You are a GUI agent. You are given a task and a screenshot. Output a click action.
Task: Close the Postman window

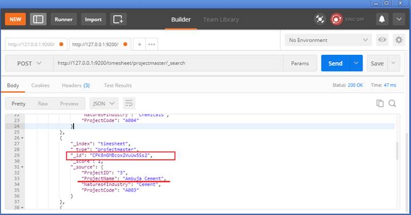[400, 3]
